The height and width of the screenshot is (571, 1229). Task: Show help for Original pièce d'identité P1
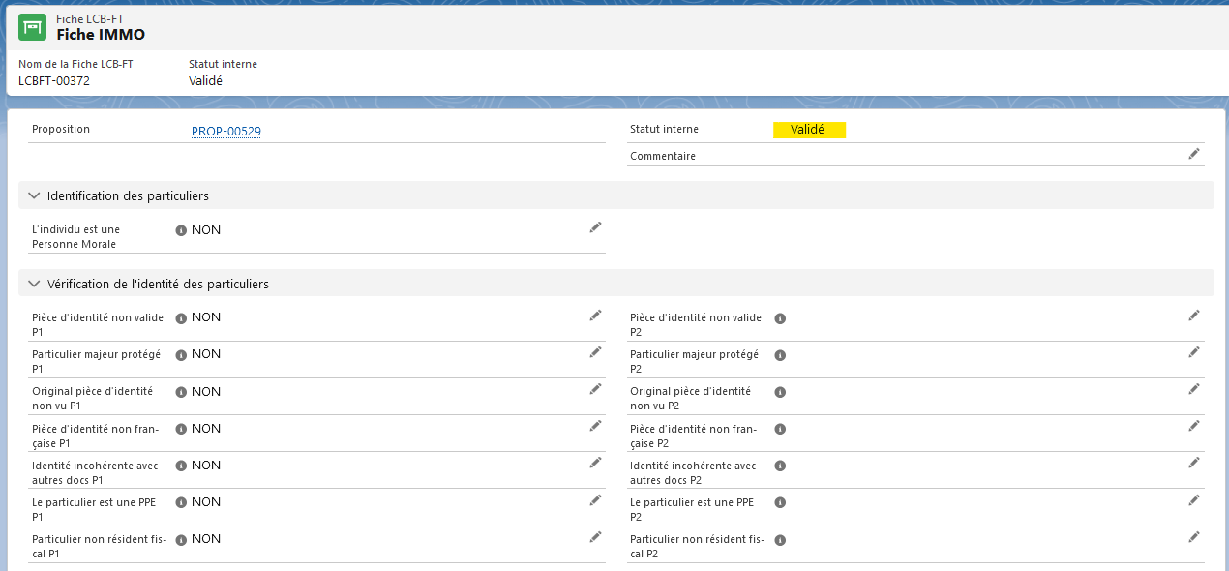pos(181,392)
